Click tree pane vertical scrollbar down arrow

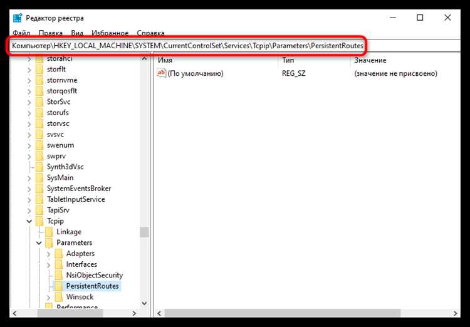click(x=145, y=304)
